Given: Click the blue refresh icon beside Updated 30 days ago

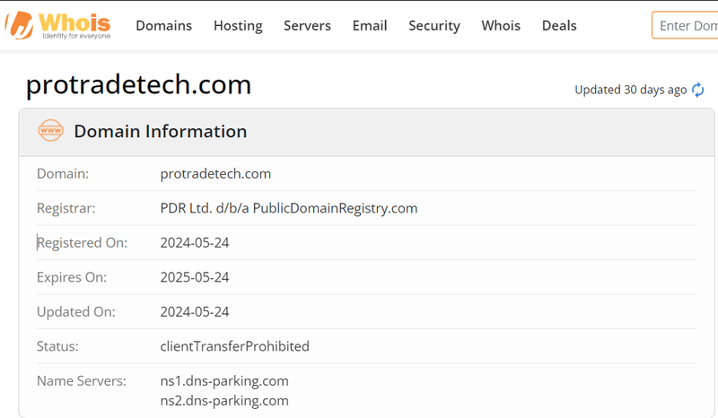Looking at the screenshot, I should point(698,90).
